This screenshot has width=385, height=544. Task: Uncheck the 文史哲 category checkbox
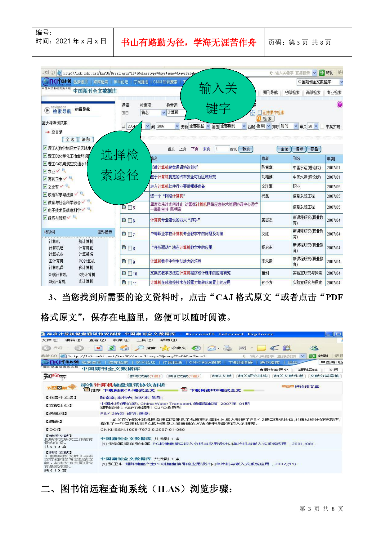[45, 187]
